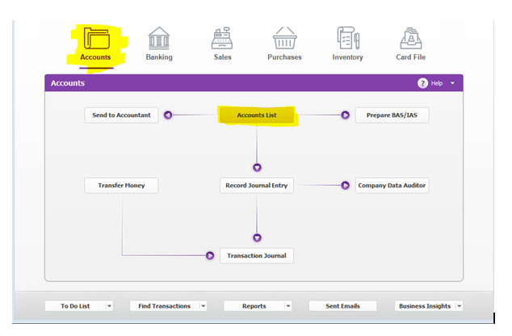Click the Transfer Money button
Image resolution: width=512 pixels, height=336 pixels.
121,186
